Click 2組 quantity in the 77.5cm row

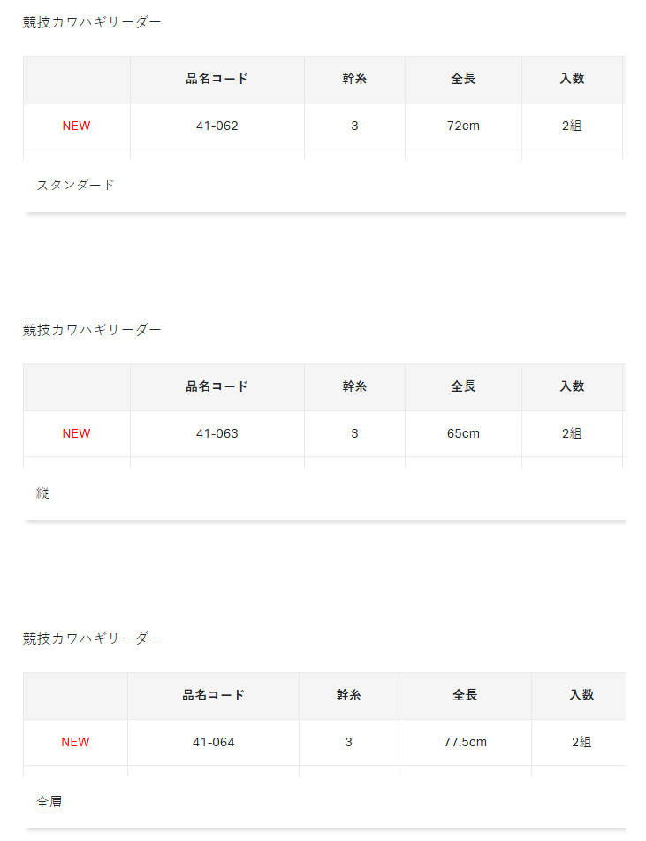581,742
